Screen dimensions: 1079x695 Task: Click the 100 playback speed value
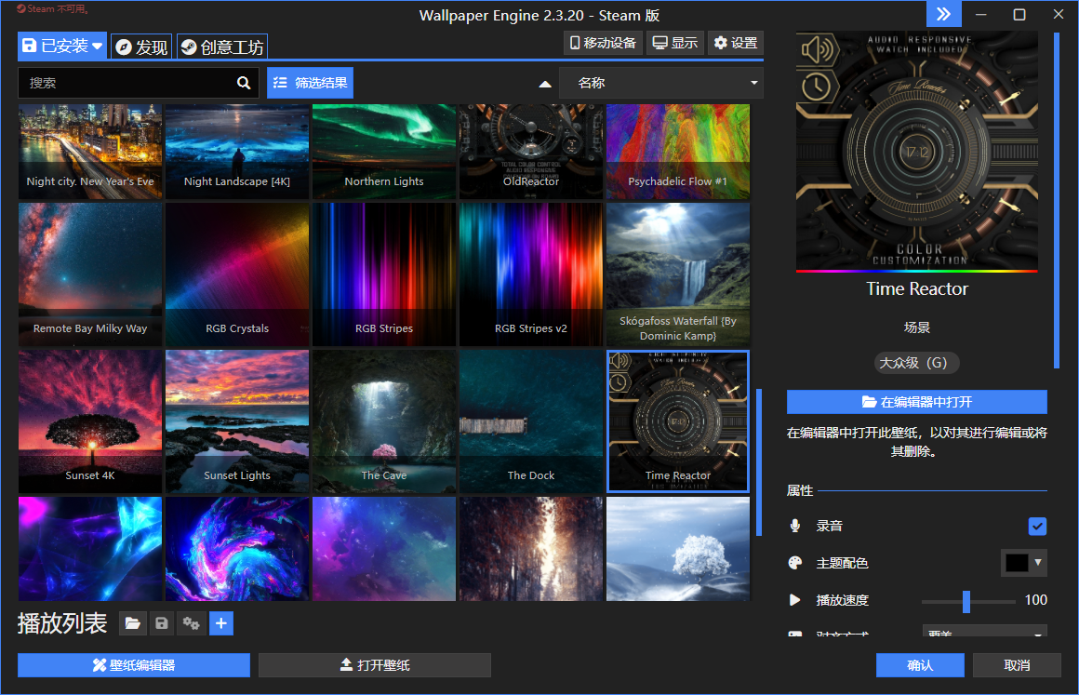coord(1035,600)
